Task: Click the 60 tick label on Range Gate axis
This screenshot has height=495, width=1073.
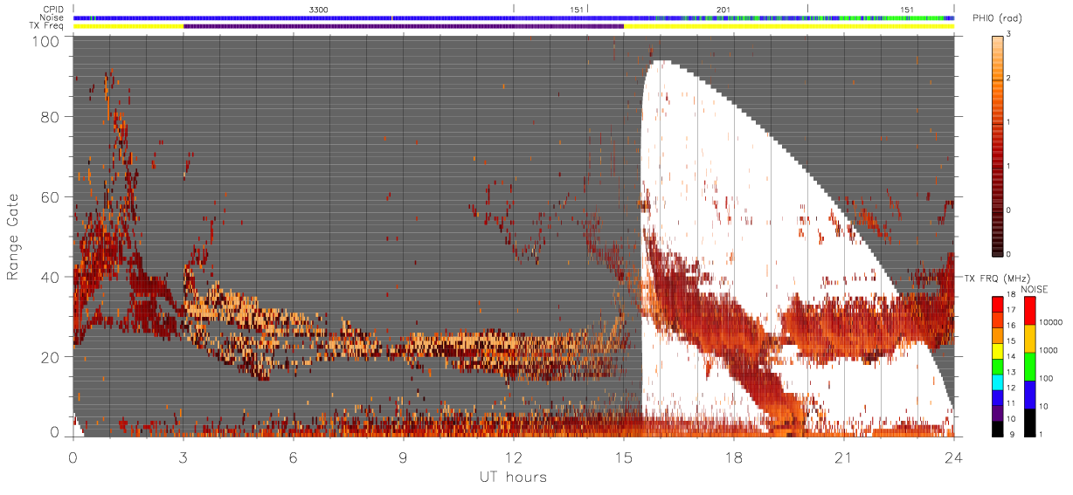Action: (x=51, y=197)
